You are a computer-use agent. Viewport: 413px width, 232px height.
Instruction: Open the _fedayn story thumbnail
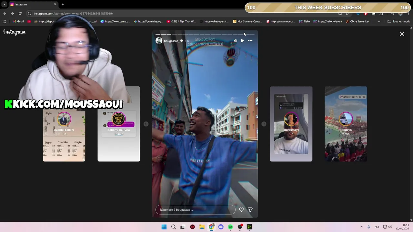tap(346, 124)
